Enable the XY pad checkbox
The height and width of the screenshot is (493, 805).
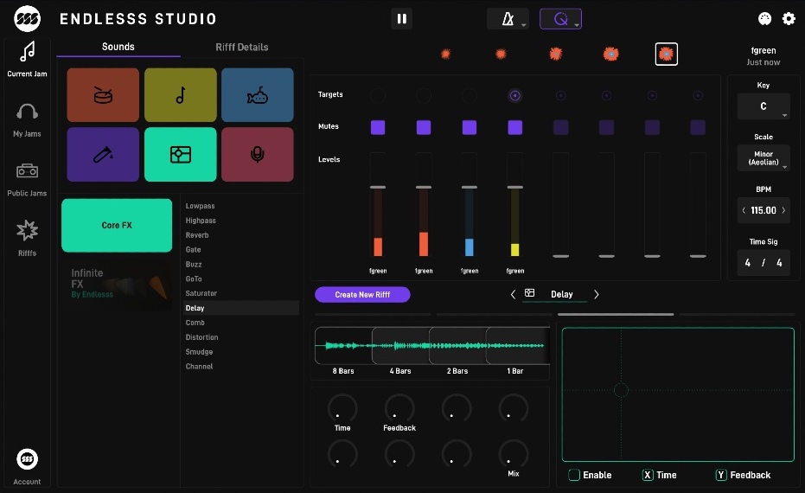[x=574, y=475]
